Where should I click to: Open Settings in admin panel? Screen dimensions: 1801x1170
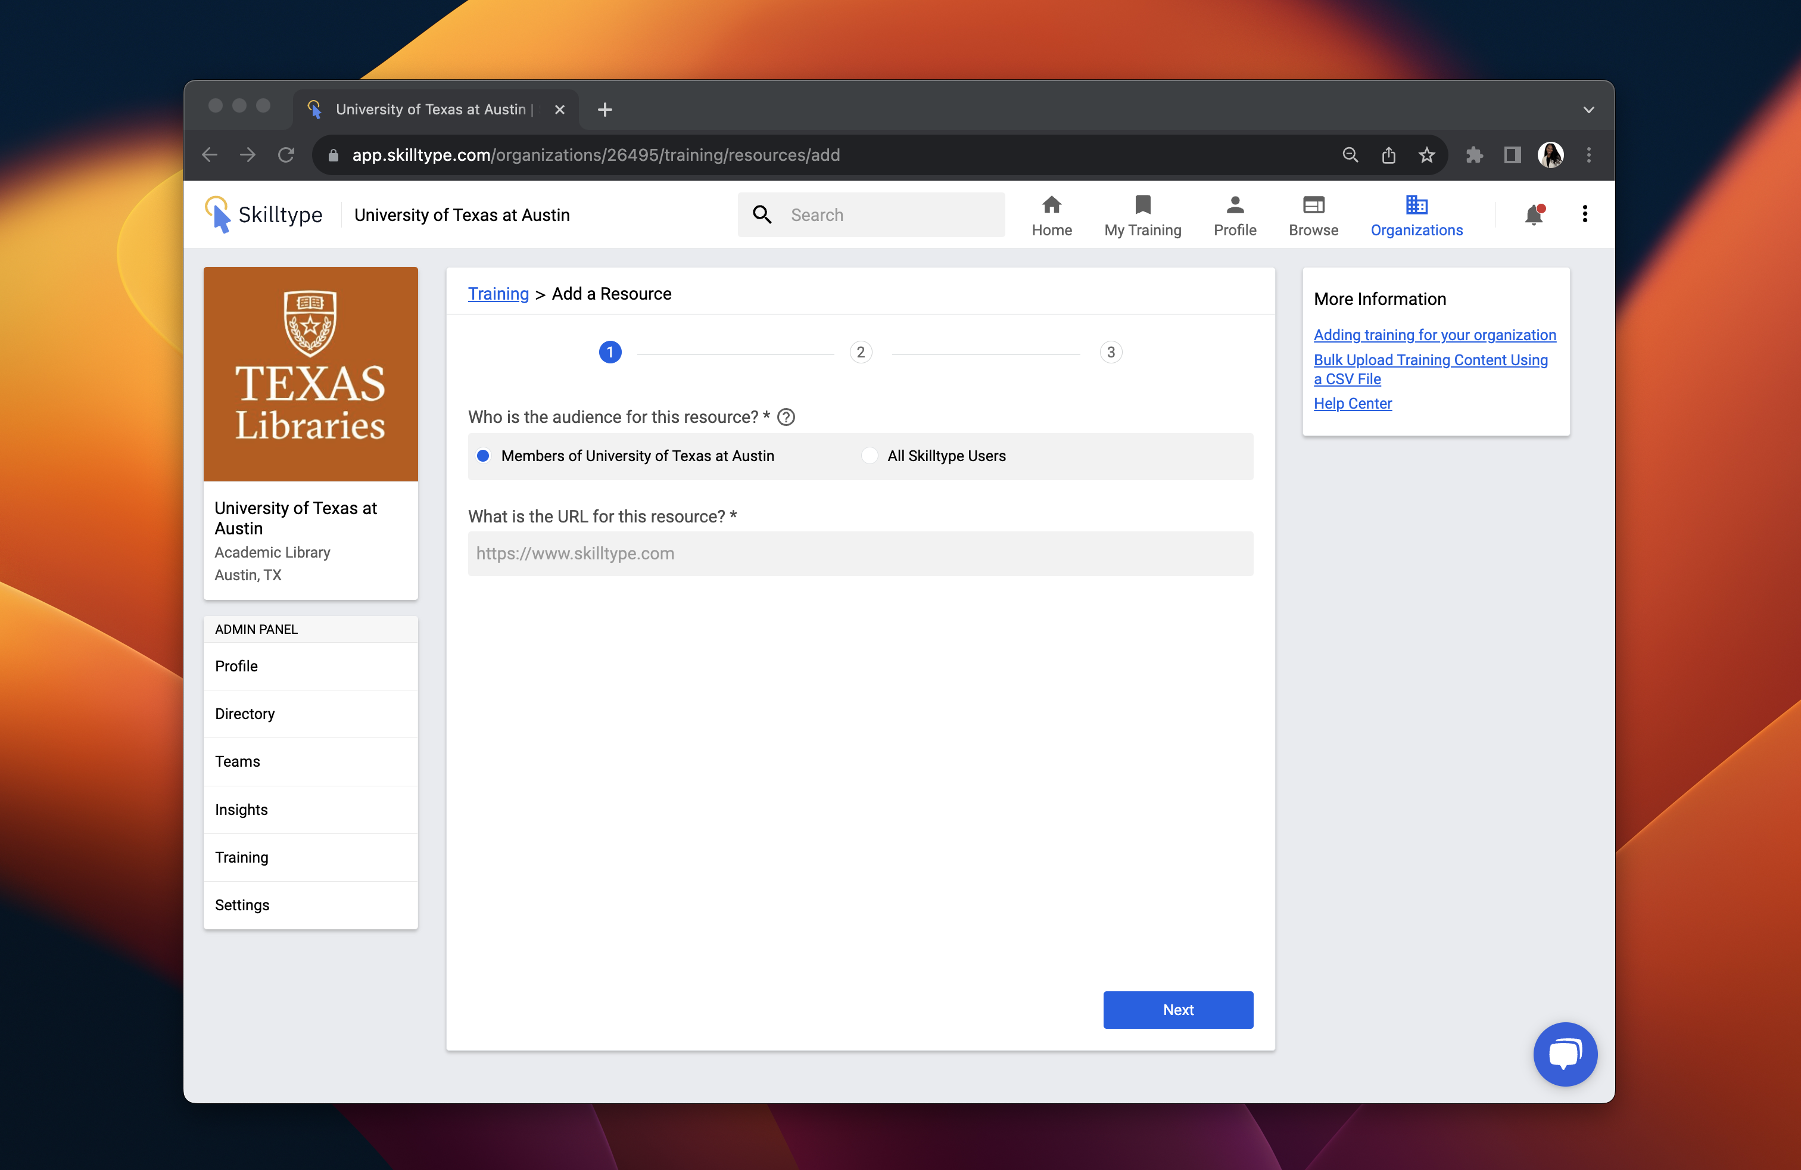click(x=241, y=905)
